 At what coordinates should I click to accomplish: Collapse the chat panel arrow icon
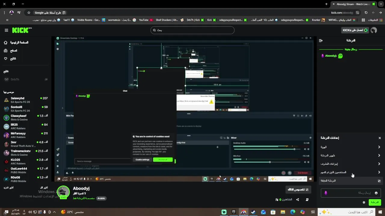(x=321, y=40)
